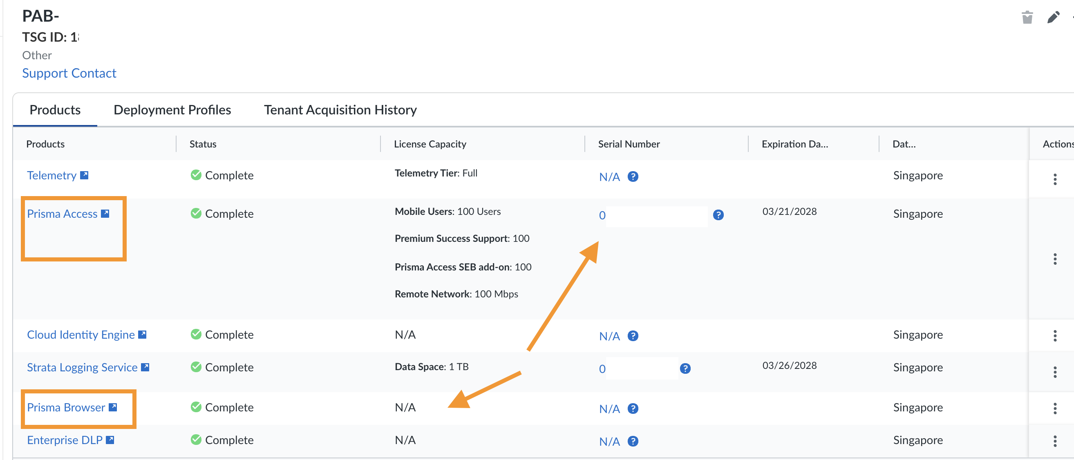Open the actions menu for the Prisma Access row
The width and height of the screenshot is (1074, 460).
(1055, 259)
